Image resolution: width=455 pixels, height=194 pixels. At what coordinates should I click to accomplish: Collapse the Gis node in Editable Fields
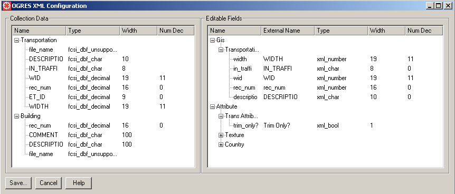212,40
